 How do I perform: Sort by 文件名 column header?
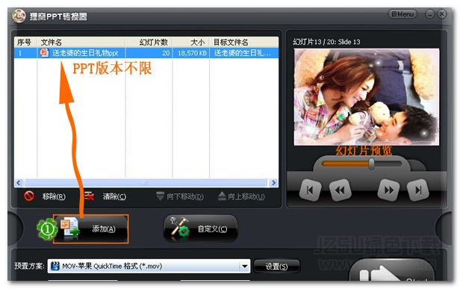[x=81, y=43]
